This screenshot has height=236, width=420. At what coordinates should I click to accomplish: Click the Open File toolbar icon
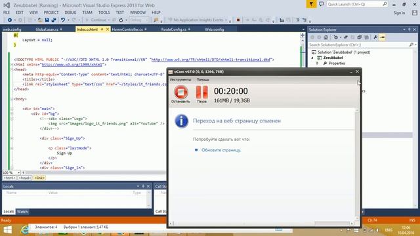point(40,20)
